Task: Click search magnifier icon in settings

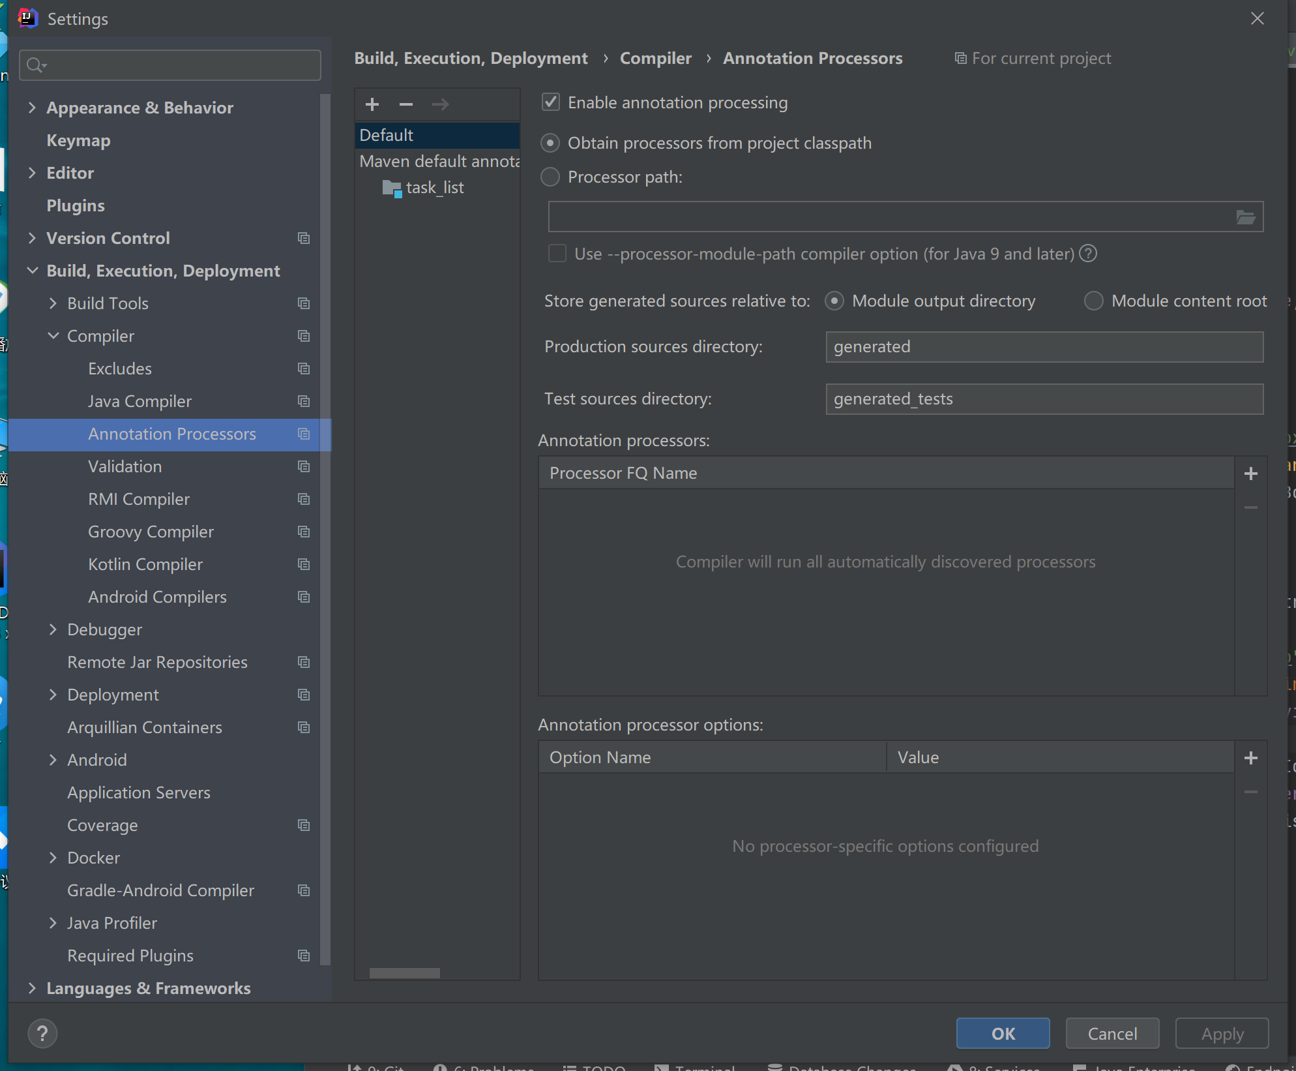Action: (x=36, y=65)
